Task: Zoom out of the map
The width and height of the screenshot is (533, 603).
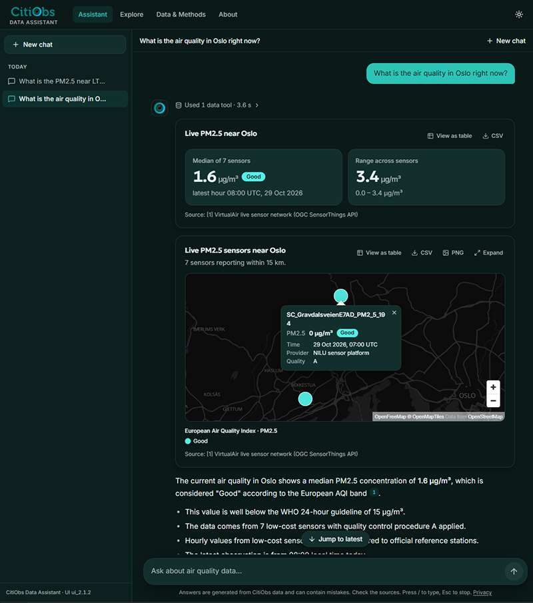Action: point(493,400)
